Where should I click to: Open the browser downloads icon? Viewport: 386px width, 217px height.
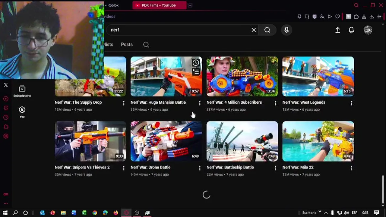point(372,17)
